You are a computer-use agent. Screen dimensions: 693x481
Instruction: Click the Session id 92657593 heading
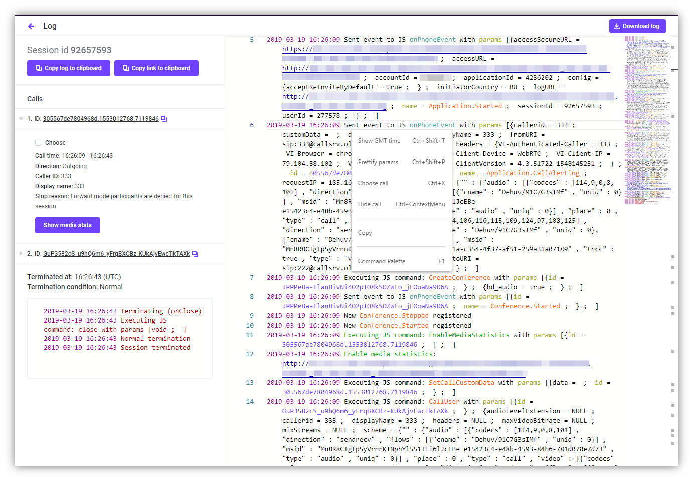[69, 50]
